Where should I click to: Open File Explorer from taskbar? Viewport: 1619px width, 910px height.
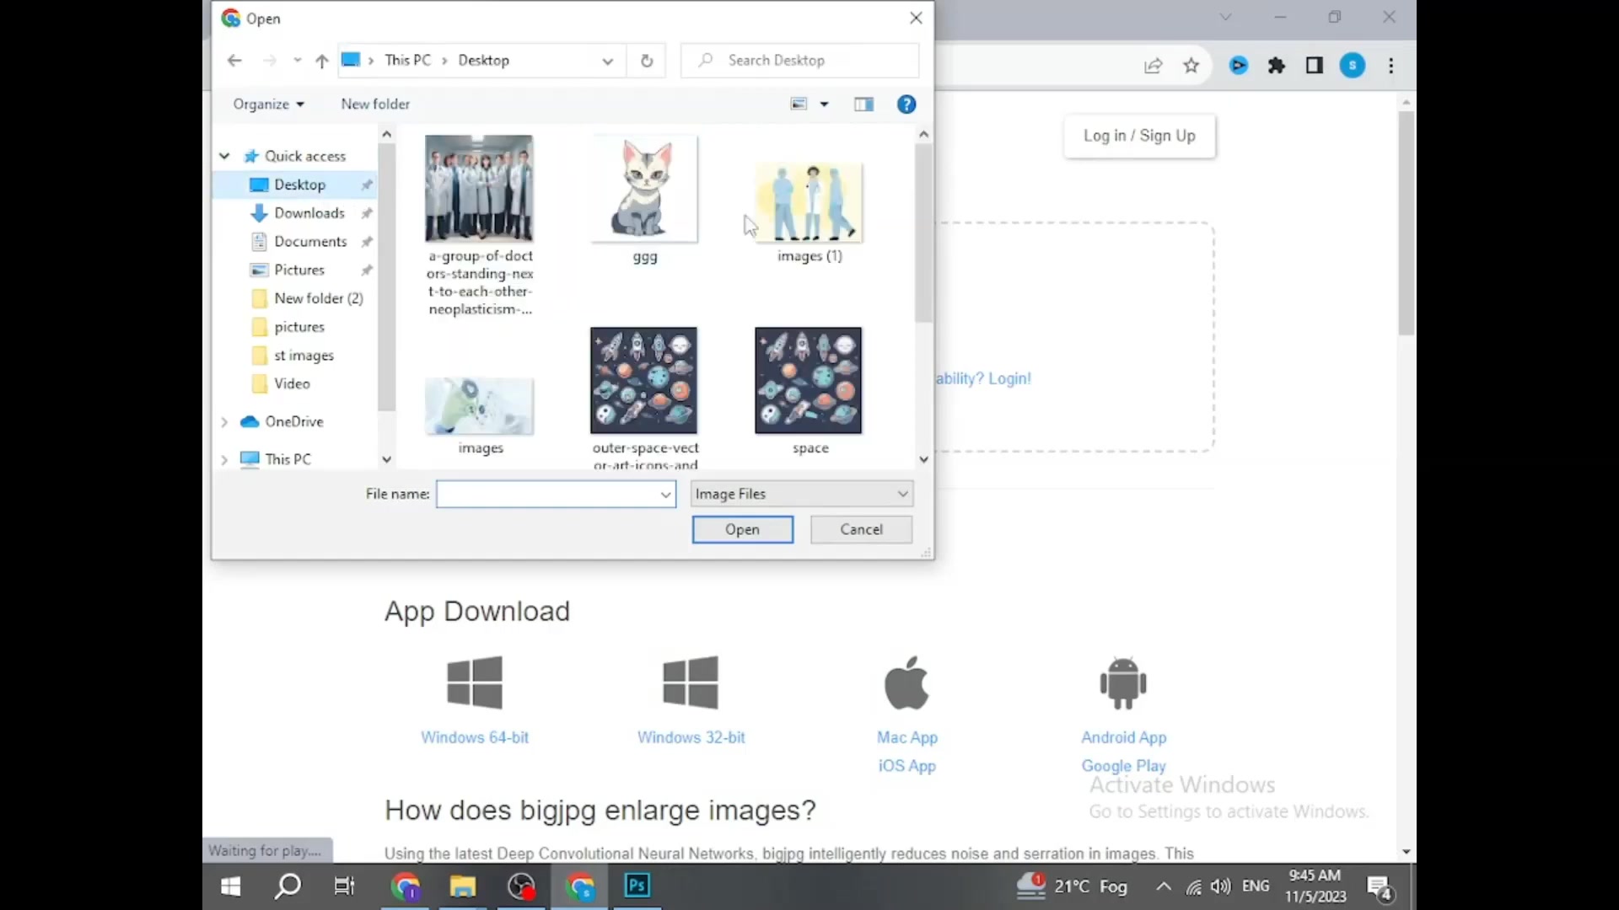tap(463, 886)
